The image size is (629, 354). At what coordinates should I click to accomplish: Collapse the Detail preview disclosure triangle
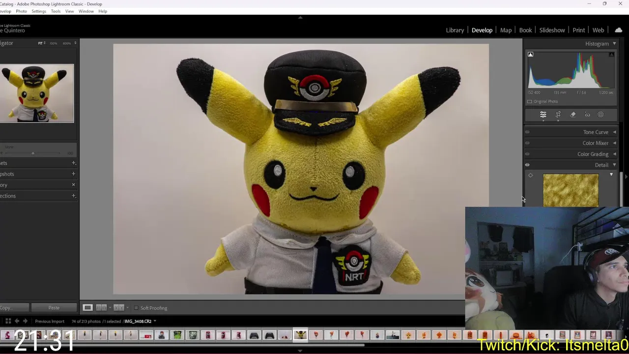[611, 175]
